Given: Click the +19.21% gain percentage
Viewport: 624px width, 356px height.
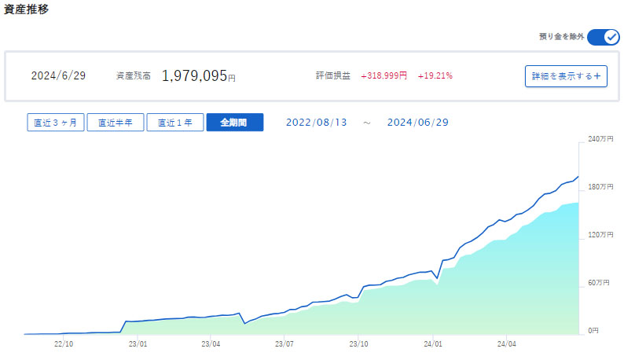Looking at the screenshot, I should coord(435,76).
